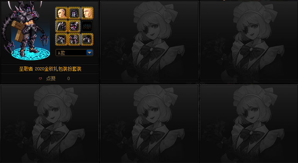Select the dark armored shoes avatar icon
The image size is (298, 163).
(x=87, y=39)
